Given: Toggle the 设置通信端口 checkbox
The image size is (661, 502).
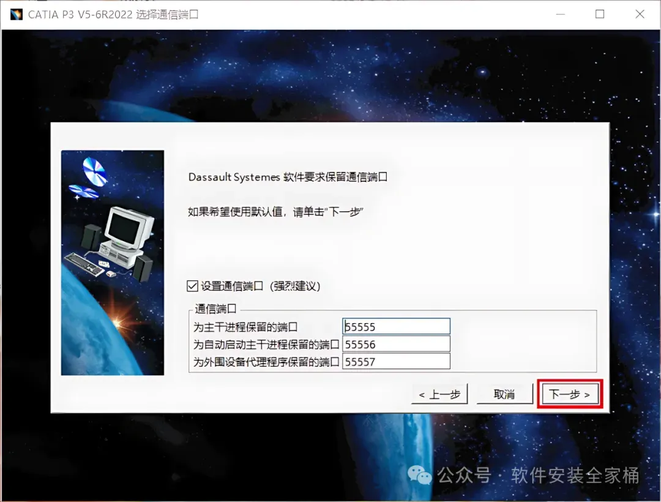Looking at the screenshot, I should point(192,286).
